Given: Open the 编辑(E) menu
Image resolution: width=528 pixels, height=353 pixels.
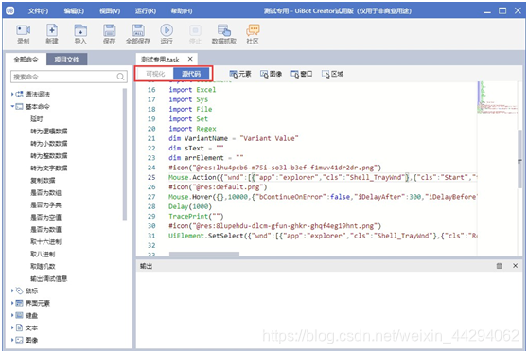Looking at the screenshot, I should point(74,11).
